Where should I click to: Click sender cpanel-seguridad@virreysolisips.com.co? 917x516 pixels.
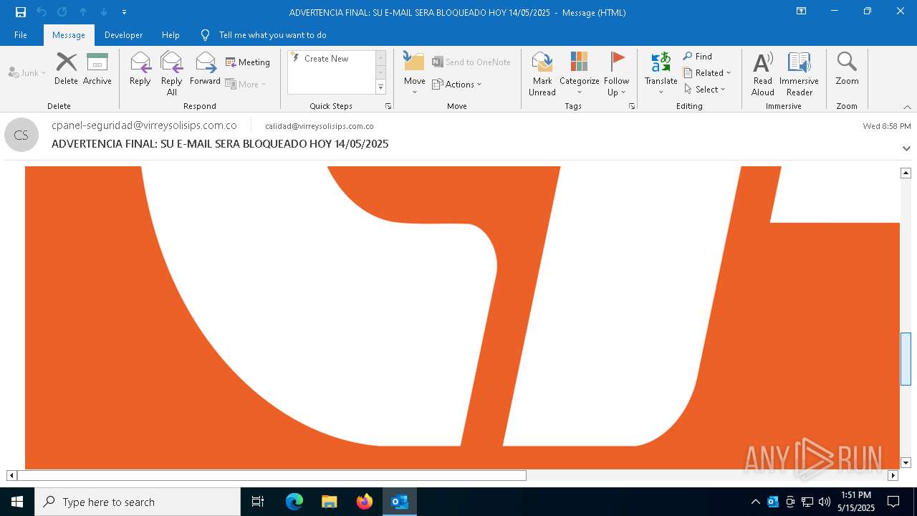tap(144, 125)
